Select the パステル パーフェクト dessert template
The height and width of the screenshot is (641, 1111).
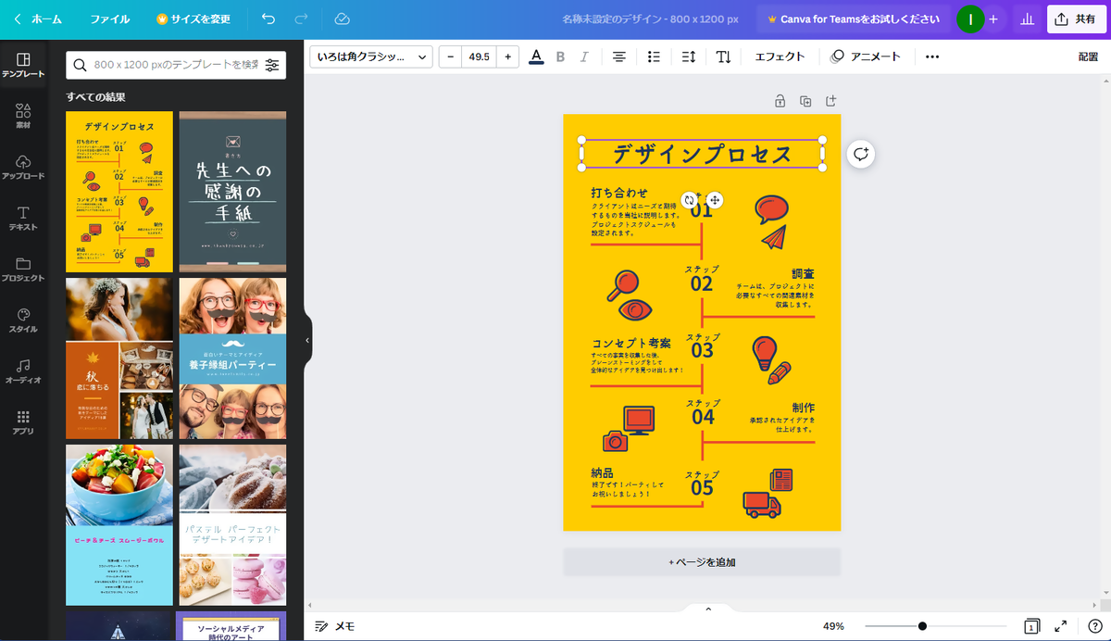(x=232, y=525)
